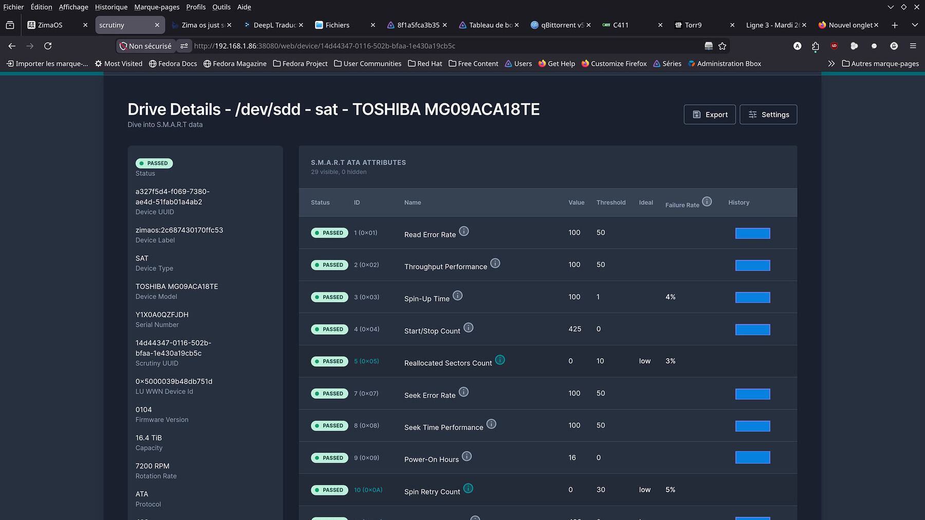Click the Threshold column header

tap(611, 202)
